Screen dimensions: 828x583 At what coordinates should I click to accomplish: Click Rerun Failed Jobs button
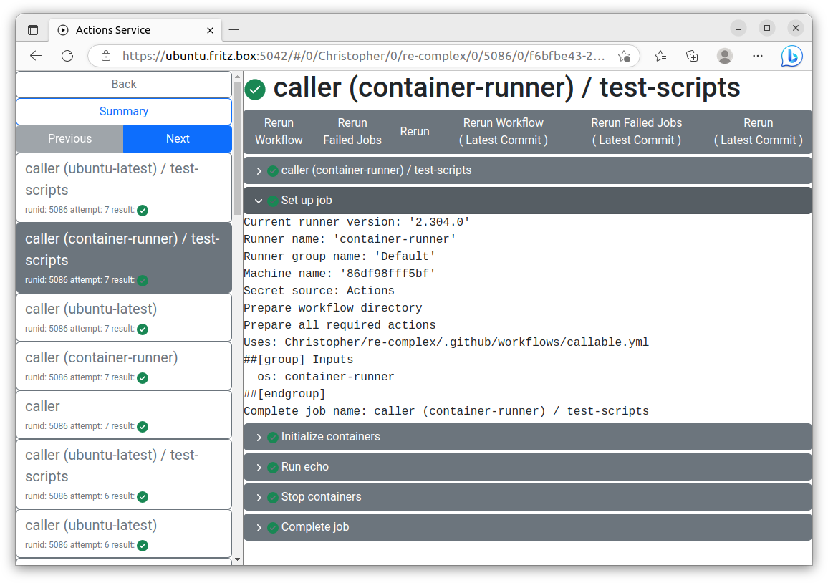click(352, 132)
